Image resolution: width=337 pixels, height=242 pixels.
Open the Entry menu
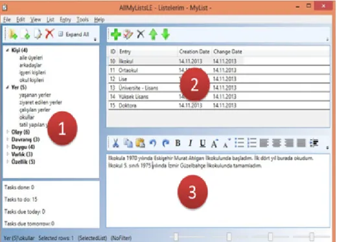65,19
